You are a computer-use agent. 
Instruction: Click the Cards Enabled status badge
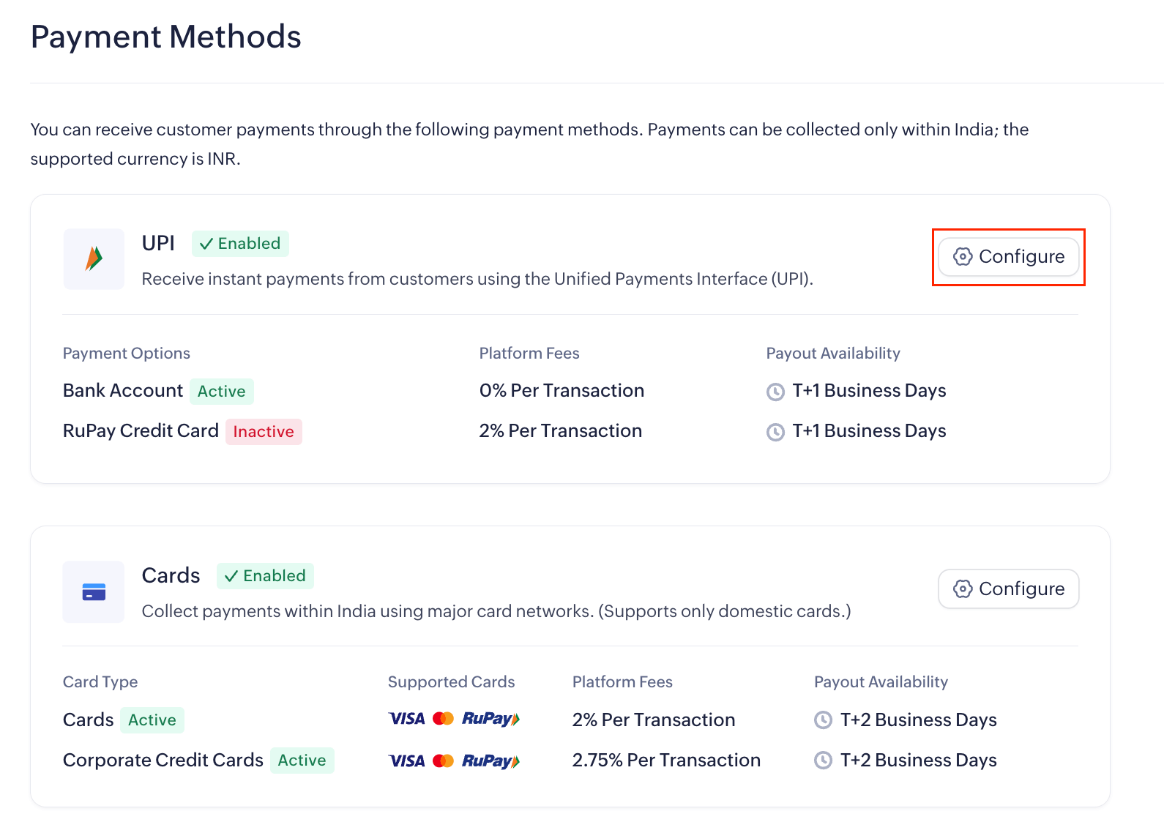265,576
